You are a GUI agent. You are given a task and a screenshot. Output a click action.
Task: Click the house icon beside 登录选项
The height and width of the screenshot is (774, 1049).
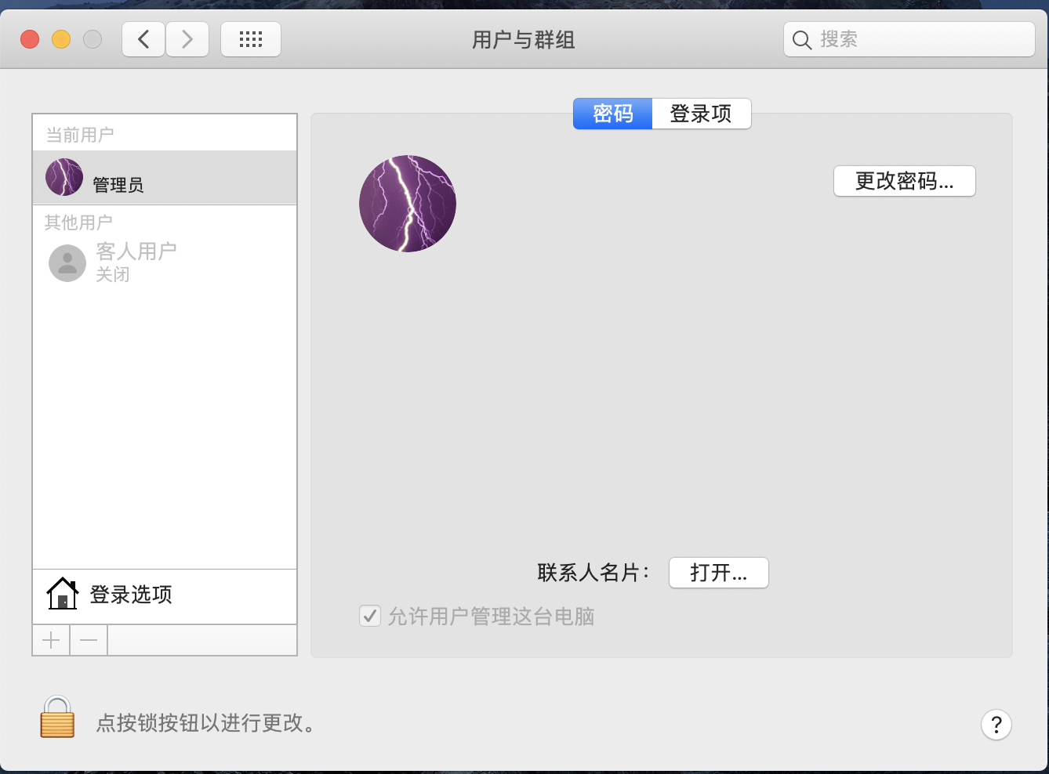tap(62, 594)
